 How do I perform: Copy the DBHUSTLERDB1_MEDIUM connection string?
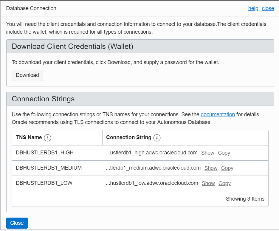(x=227, y=168)
